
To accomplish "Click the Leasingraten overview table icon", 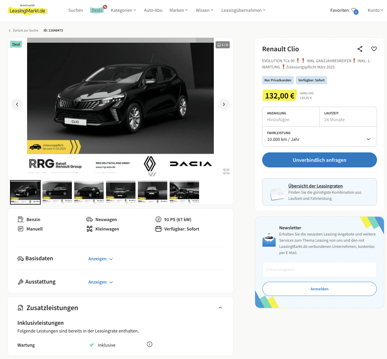I will tap(277, 194).
